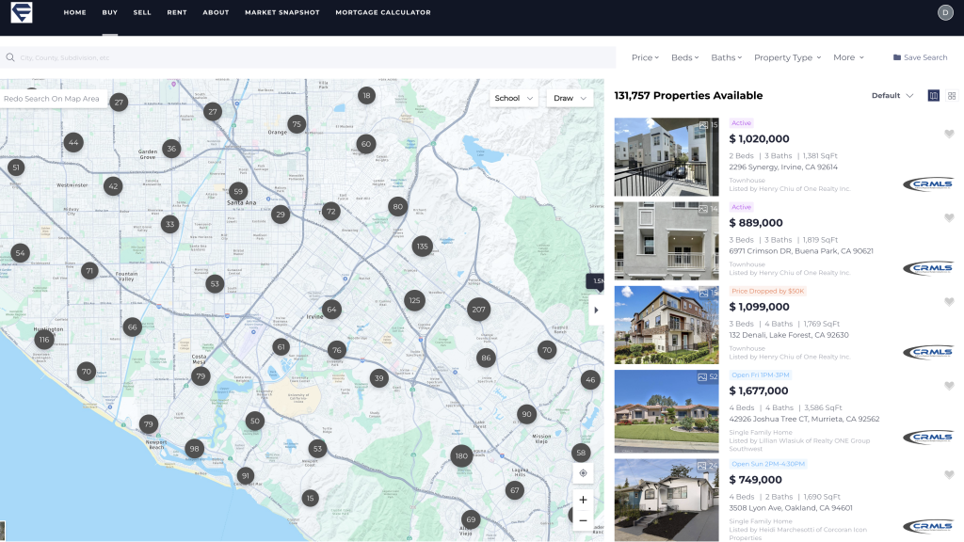Expand the Price filter dropdown
Screen dimensions: 964x542
(x=645, y=57)
